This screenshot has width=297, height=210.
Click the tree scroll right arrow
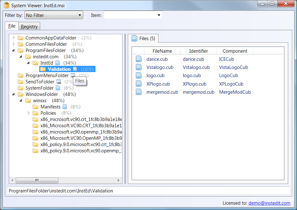click(119, 180)
